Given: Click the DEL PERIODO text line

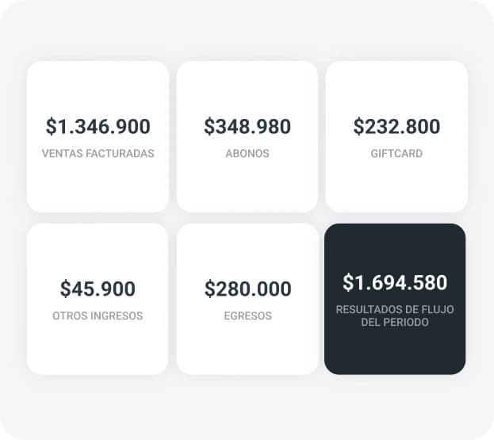Looking at the screenshot, I should click(x=395, y=323).
